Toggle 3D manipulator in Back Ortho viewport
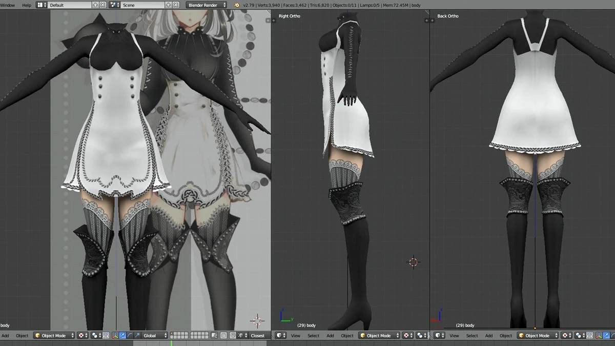615x346 pixels. click(599, 336)
